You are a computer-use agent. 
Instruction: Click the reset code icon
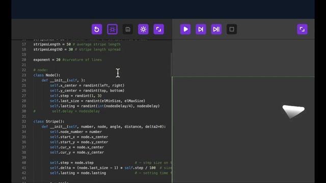point(97,29)
